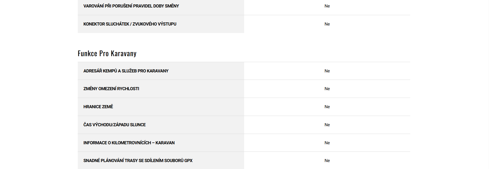Select 'Ne' value for Čas východu/západu slunce

coord(327,125)
